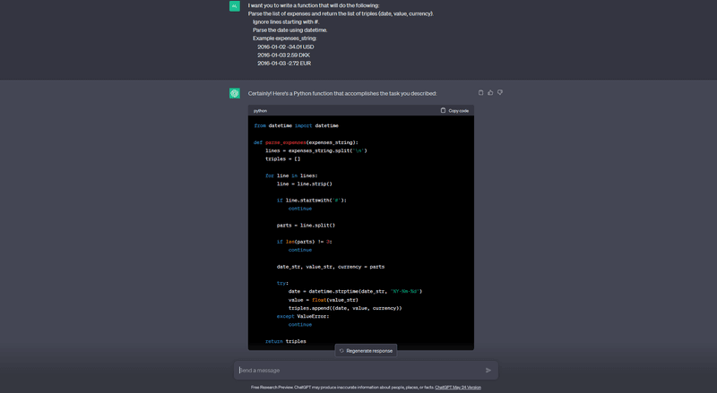Viewport: 717px width, 393px height.
Task: Click the ChatGPT assistant avatar icon
Action: 235,93
